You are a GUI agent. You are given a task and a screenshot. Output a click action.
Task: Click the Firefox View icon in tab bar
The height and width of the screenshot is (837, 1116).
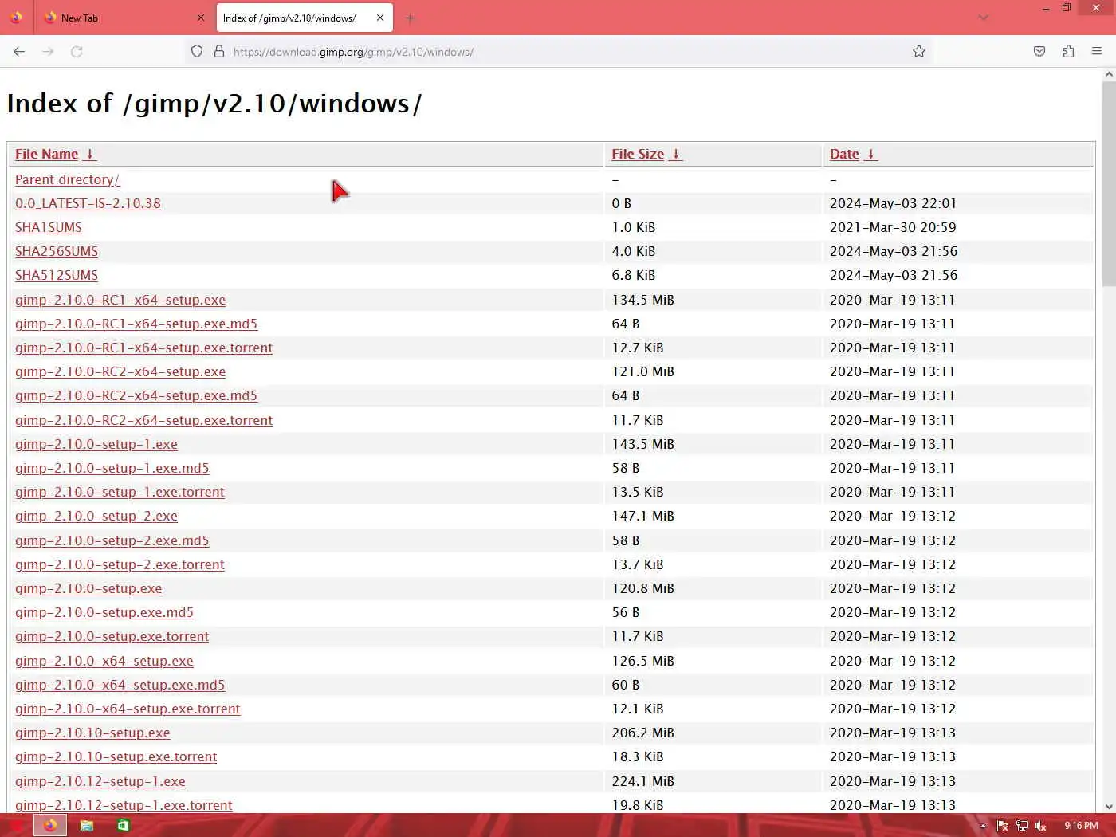[16, 18]
